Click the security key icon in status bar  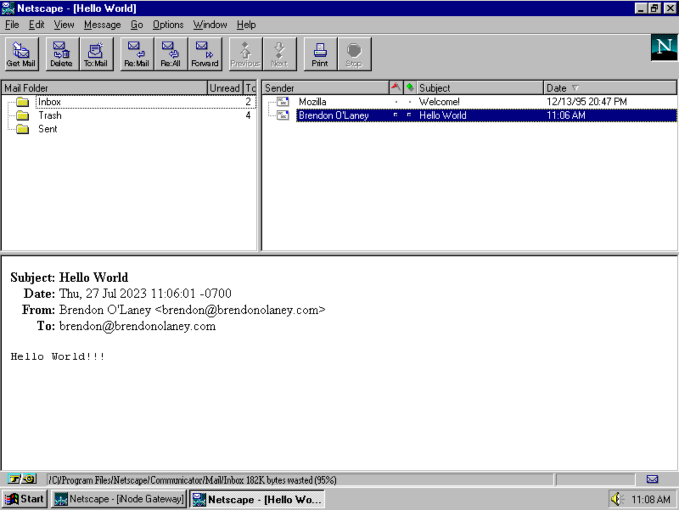(x=22, y=479)
